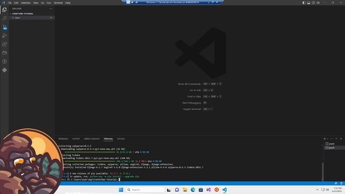The width and height of the screenshot is (345, 194).
Task: Open Microsoft Edge from the taskbar
Action: click(193, 190)
